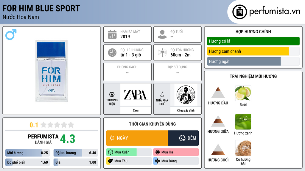Click the từ 1 - 3 giờ longevity value

point(131,55)
